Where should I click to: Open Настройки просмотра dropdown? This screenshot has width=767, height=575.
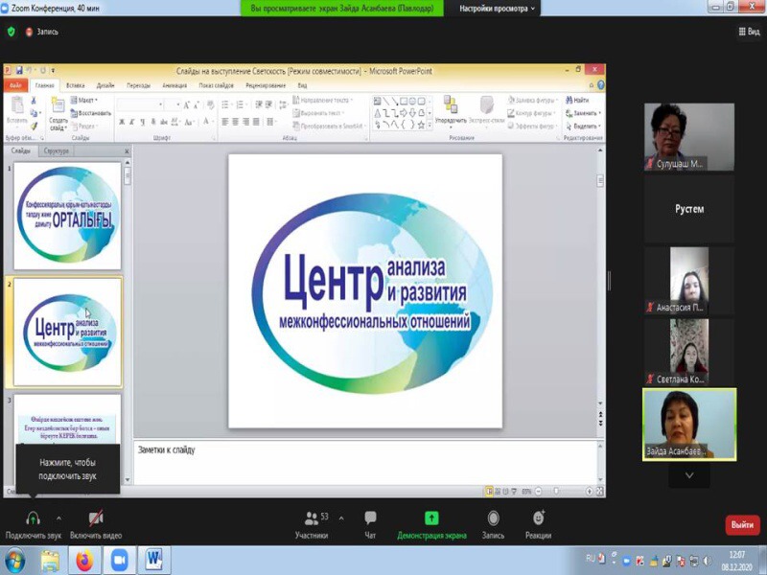(497, 9)
